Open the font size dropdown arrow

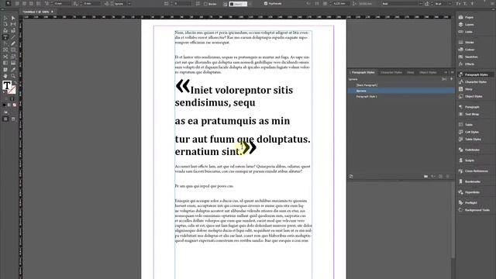click(x=449, y=3)
